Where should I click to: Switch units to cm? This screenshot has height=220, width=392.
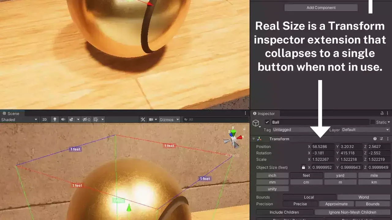(x=306, y=182)
